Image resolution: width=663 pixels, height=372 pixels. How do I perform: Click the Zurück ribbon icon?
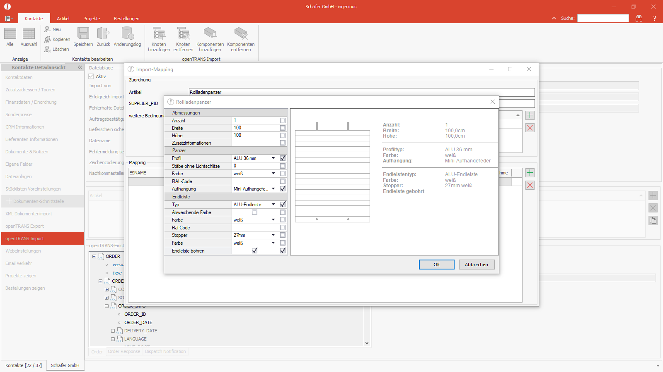click(x=104, y=33)
